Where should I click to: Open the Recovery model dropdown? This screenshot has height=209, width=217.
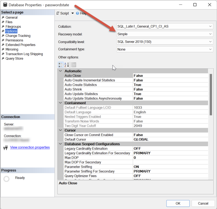(165, 34)
